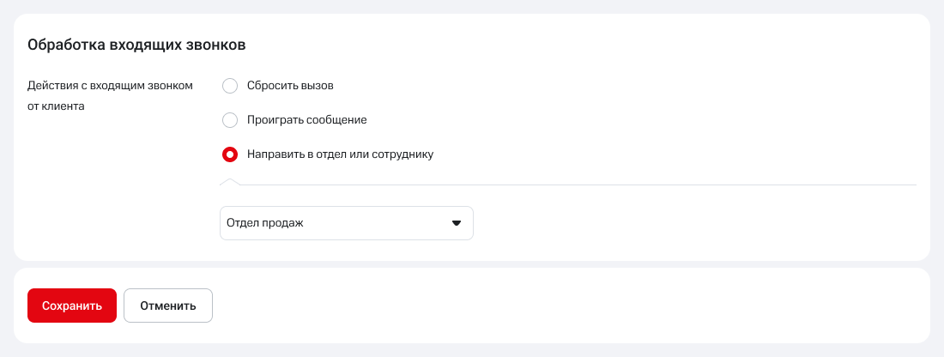944x357 pixels.
Task: Click the "Отдел продаж" text in selector
Action: pos(265,223)
